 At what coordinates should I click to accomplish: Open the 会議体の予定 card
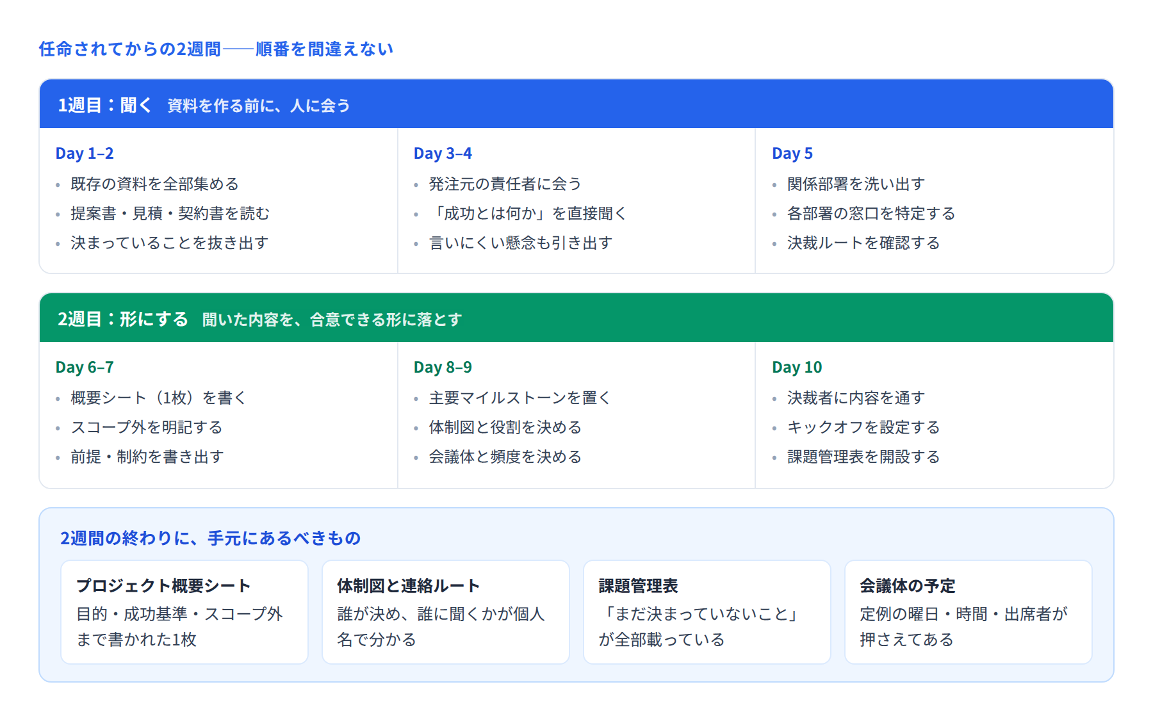969,612
